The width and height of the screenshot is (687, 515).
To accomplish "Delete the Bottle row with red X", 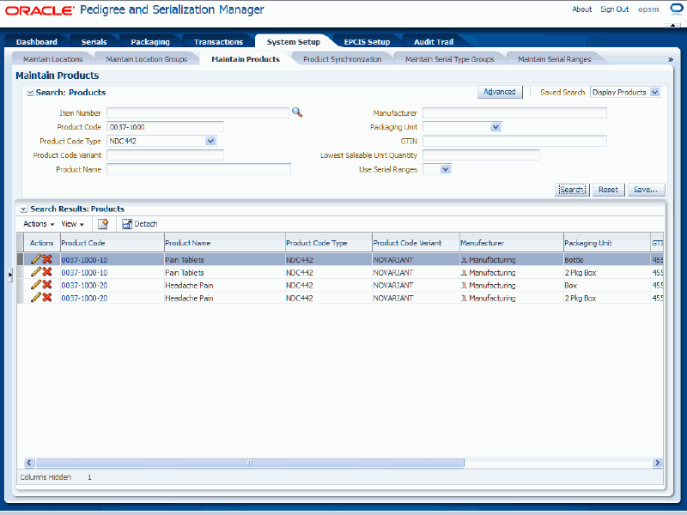I will point(47,259).
